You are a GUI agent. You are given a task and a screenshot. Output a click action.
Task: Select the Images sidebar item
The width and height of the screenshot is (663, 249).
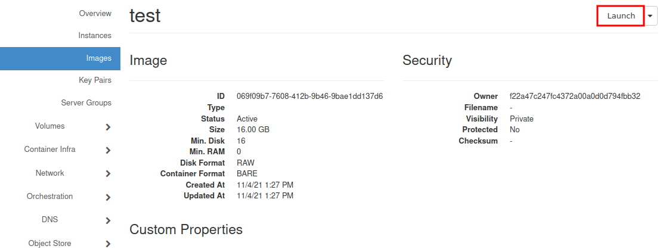[98, 58]
